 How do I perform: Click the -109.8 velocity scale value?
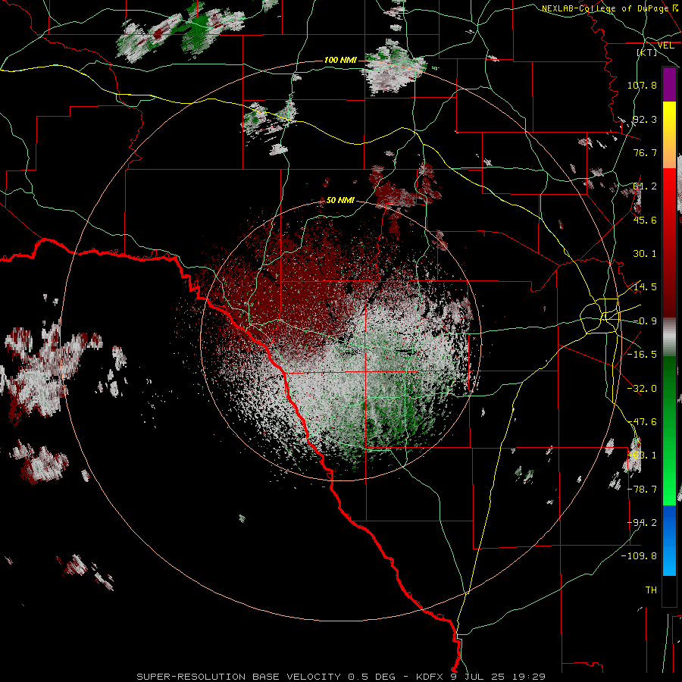coord(639,556)
